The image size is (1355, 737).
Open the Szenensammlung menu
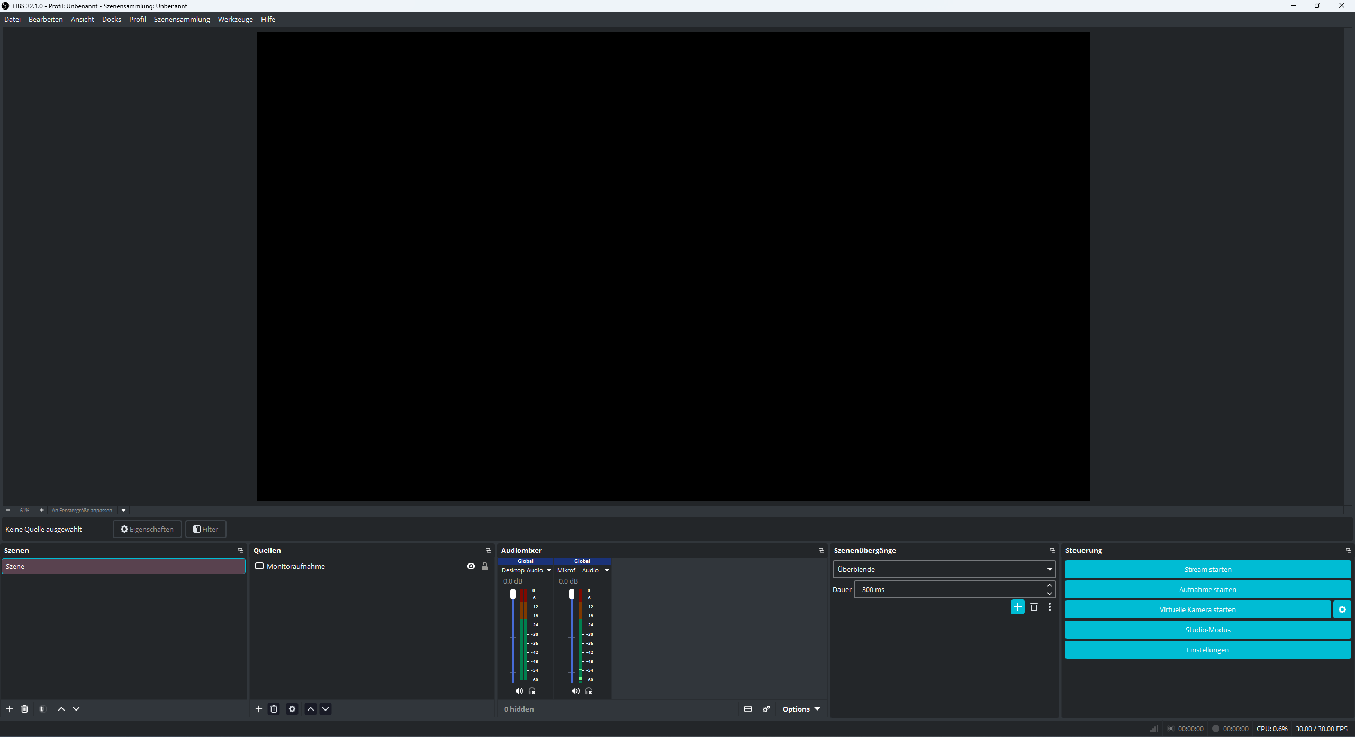182,19
